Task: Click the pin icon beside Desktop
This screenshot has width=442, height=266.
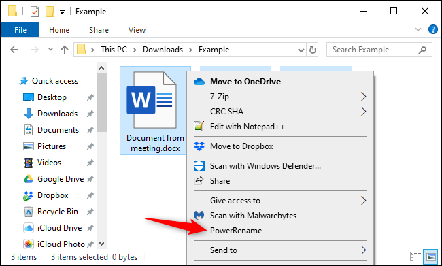Action: point(90,97)
